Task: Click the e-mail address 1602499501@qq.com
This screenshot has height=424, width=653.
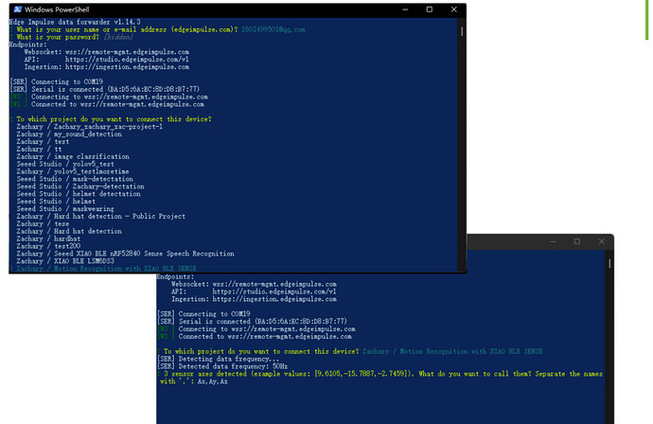Action: pos(274,29)
